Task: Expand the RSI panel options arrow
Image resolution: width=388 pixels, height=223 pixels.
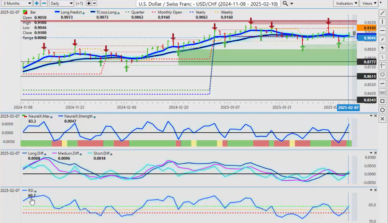Action: (x=370, y=190)
